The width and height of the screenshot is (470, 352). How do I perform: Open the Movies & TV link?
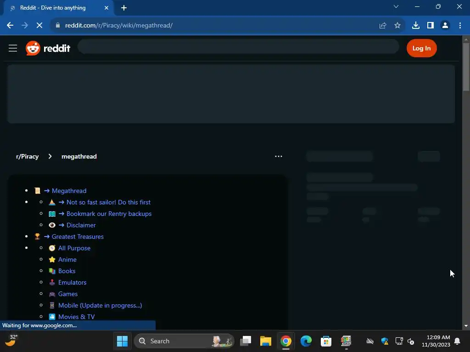pyautogui.click(x=77, y=317)
